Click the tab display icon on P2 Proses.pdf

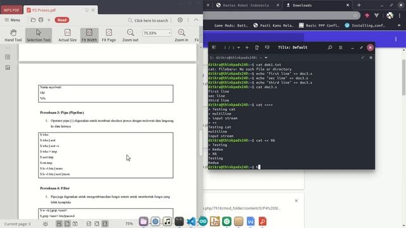pyautogui.click(x=87, y=10)
